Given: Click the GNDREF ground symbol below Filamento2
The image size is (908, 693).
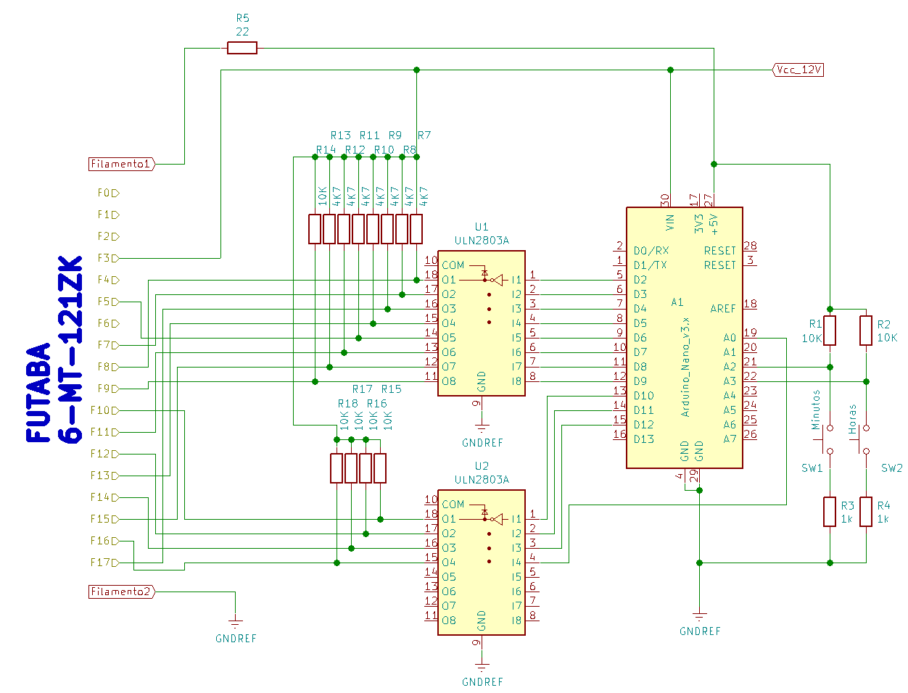Looking at the screenshot, I should pos(236,622).
